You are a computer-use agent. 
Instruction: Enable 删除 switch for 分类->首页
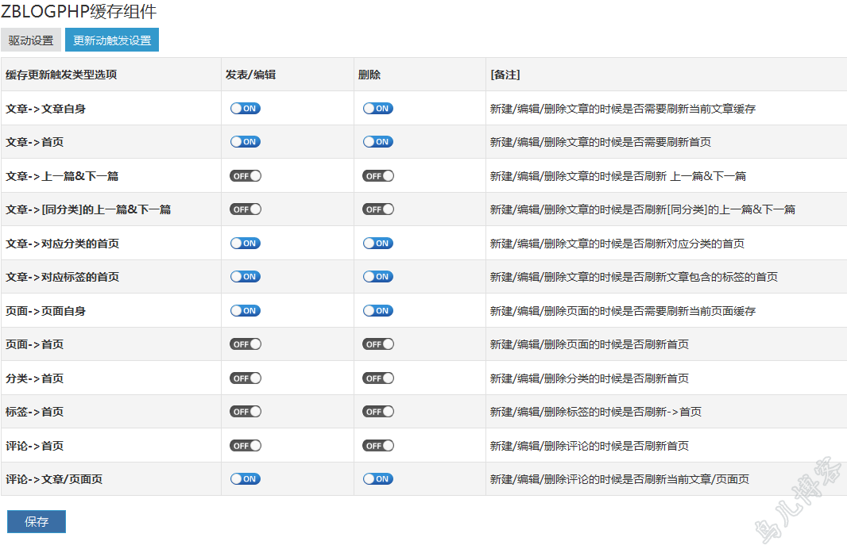[x=378, y=378]
